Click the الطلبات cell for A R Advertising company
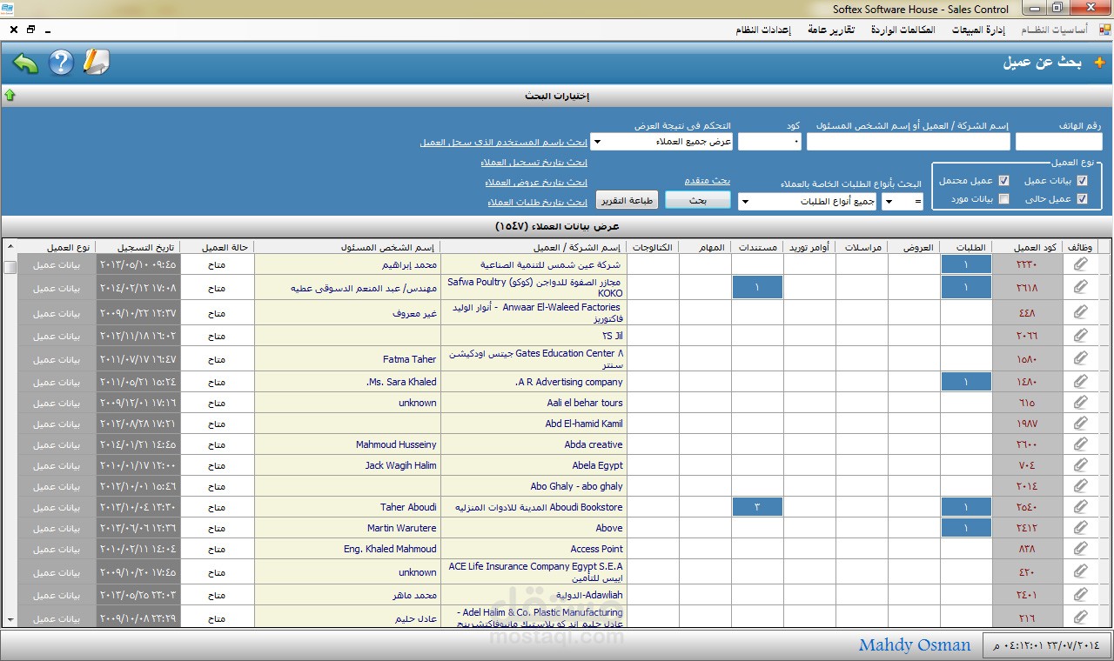 coord(965,381)
